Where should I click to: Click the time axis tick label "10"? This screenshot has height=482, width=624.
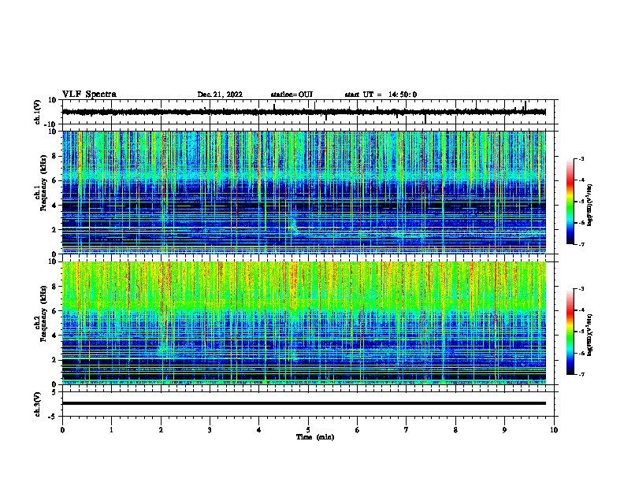click(554, 430)
